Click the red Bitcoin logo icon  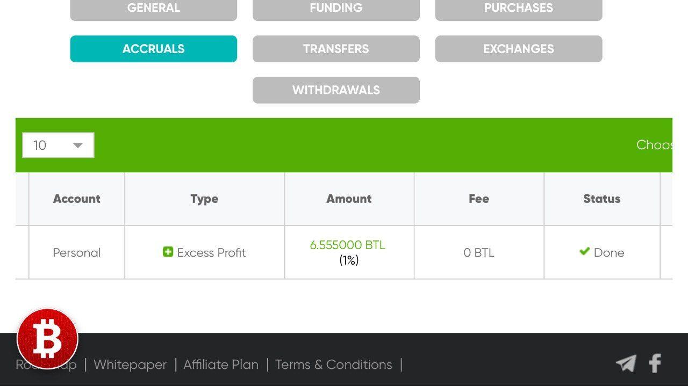(47, 339)
